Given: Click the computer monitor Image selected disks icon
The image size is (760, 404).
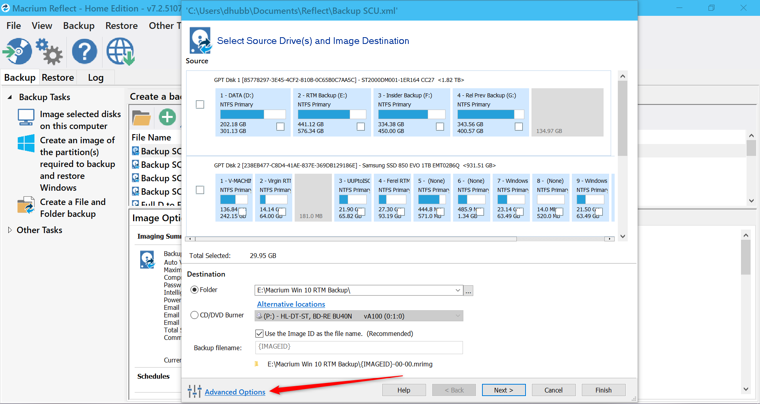Looking at the screenshot, I should pyautogui.click(x=26, y=118).
